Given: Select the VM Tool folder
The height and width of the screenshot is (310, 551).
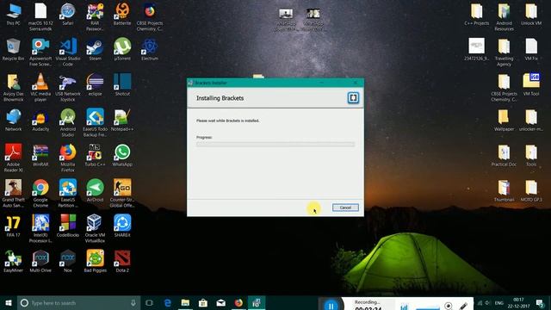Looking at the screenshot, I should [x=531, y=85].
